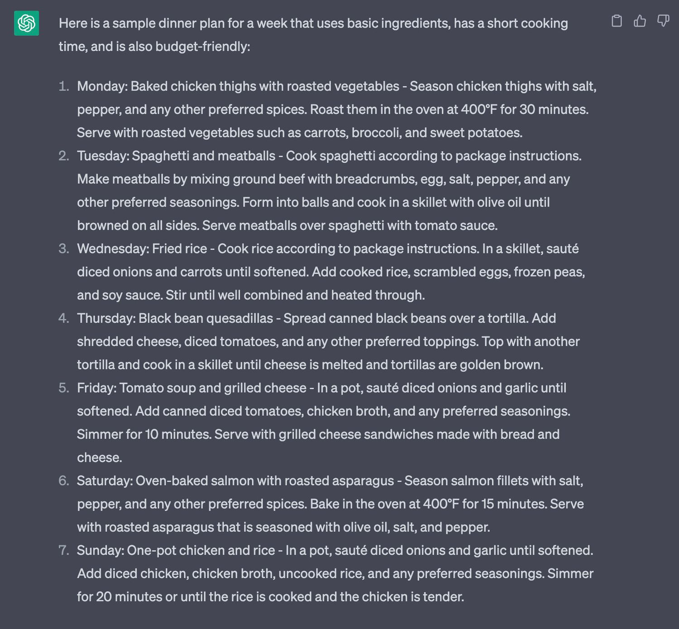The height and width of the screenshot is (629, 679).
Task: Give the response a thumbs up
Action: pyautogui.click(x=640, y=21)
